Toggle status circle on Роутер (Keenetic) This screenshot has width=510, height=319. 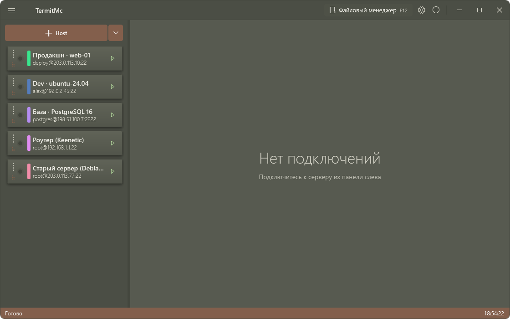tap(20, 143)
